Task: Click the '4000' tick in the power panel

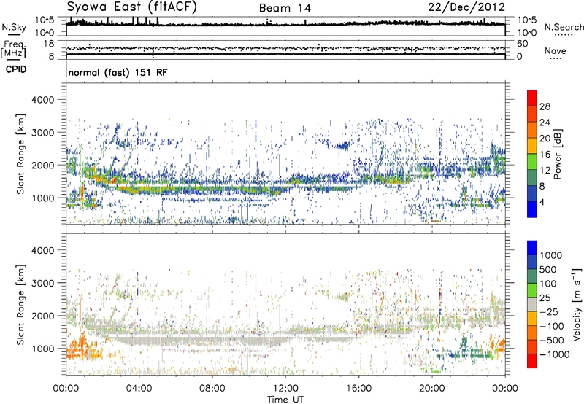Action: coord(42,100)
